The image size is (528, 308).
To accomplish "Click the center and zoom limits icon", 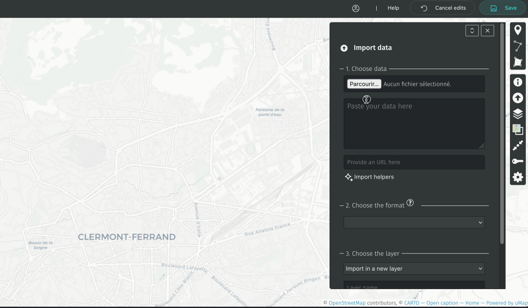I will (518, 146).
